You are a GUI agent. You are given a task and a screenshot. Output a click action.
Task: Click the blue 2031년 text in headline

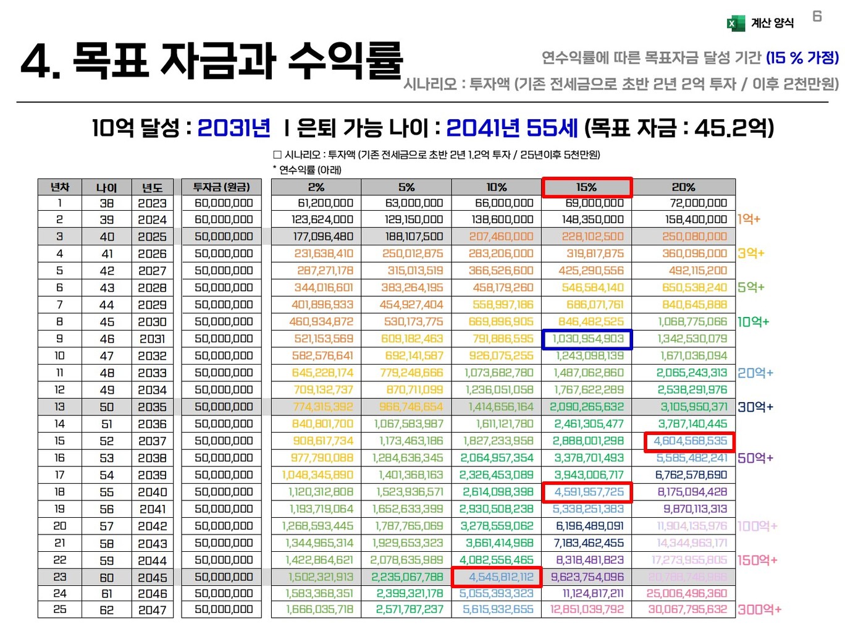tap(233, 128)
